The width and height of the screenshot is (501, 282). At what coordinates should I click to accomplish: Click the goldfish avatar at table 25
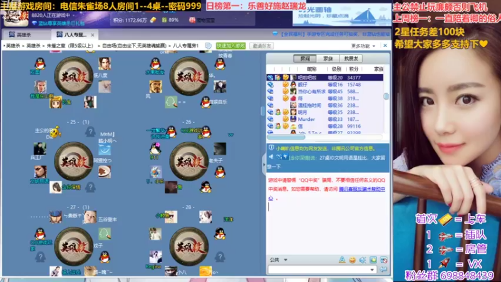[x=56, y=132]
